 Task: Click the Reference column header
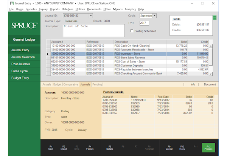pyautogui.click(x=100, y=42)
